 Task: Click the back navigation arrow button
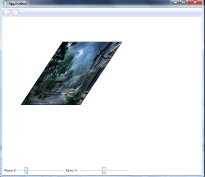click(x=7, y=13)
